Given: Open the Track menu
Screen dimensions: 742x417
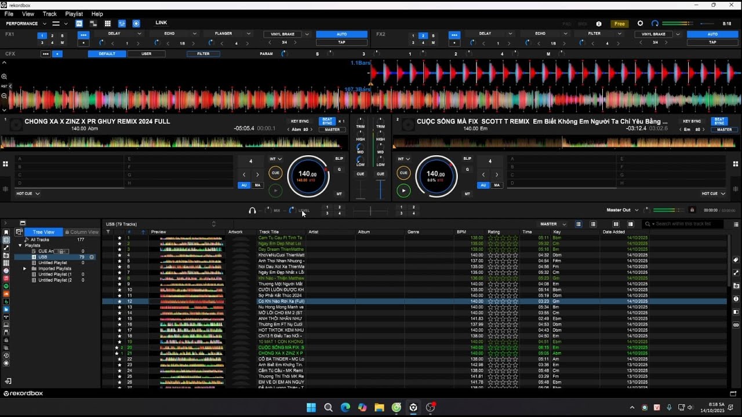Looking at the screenshot, I should click(50, 14).
